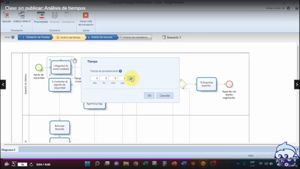300x169 pixels.
Task: Select level 2 Análisis de tiempo
Action: click(69, 38)
